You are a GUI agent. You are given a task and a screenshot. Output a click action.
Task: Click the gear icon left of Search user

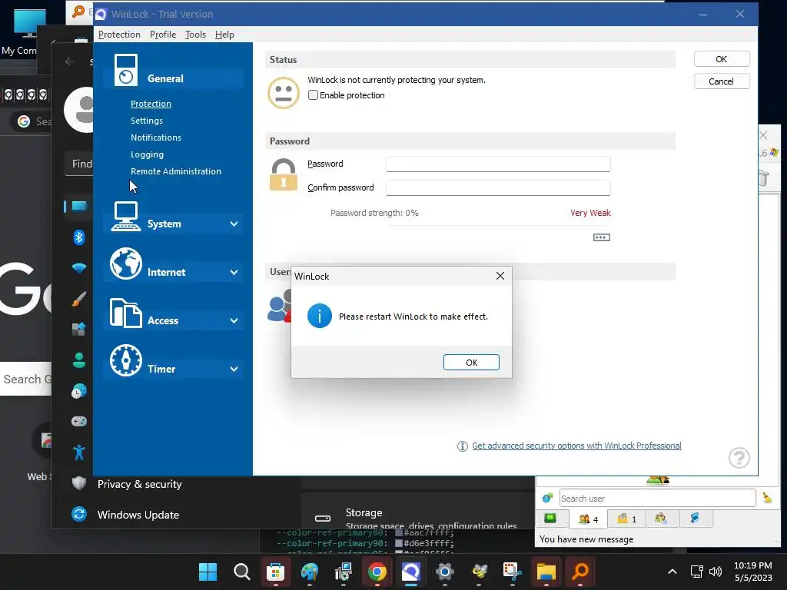click(547, 498)
